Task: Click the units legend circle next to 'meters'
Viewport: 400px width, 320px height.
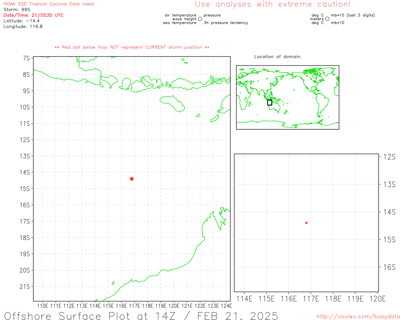Action: click(327, 19)
